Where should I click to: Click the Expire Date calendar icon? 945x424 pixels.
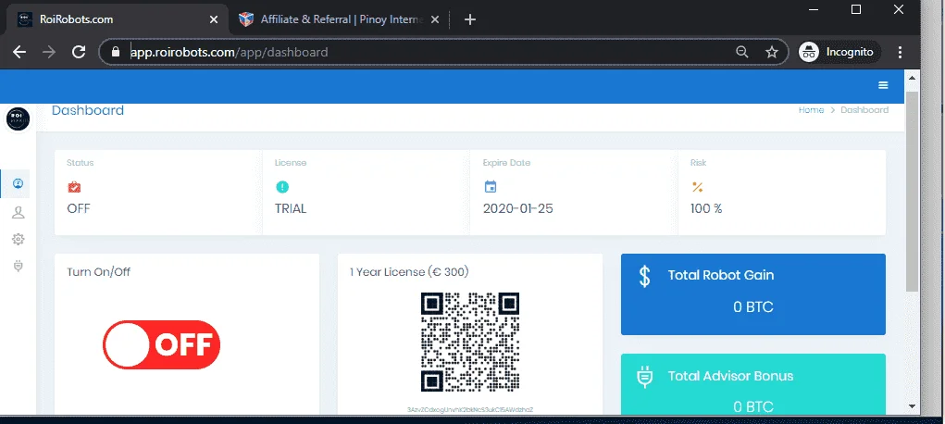490,186
